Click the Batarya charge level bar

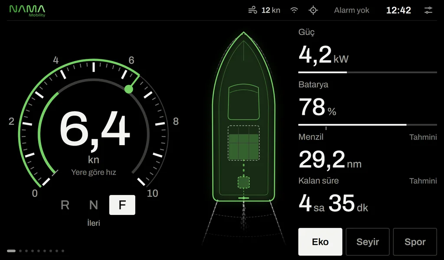[368, 125]
